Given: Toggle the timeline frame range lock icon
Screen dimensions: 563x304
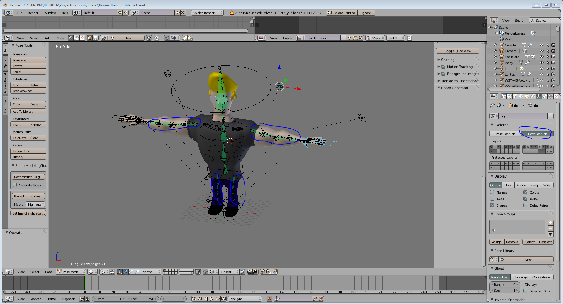Looking at the screenshot, I should click(x=87, y=299).
